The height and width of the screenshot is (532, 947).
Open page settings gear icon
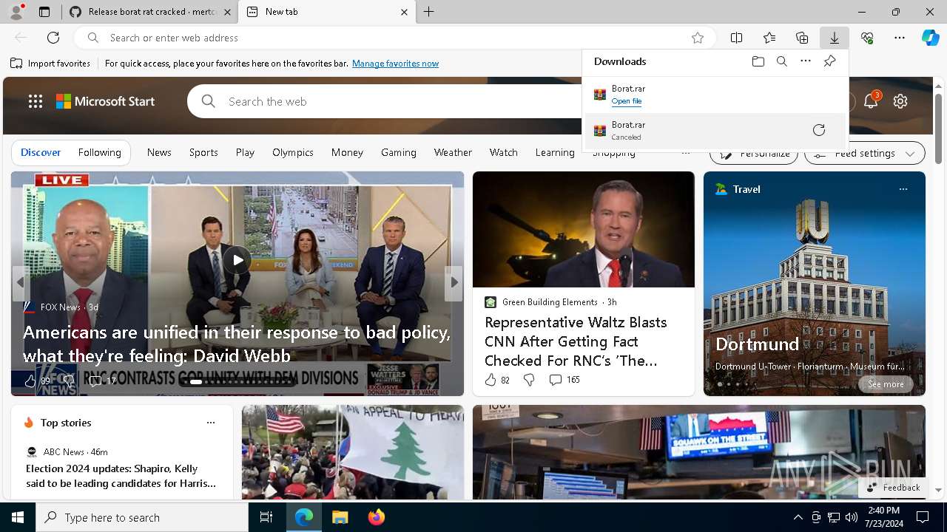[900, 101]
